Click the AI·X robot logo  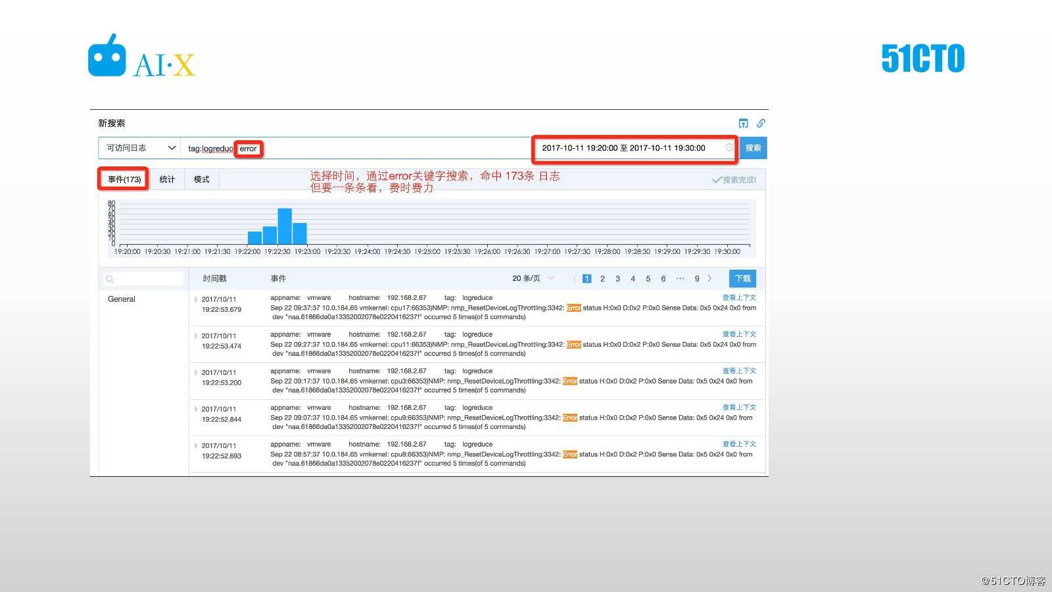pos(142,57)
